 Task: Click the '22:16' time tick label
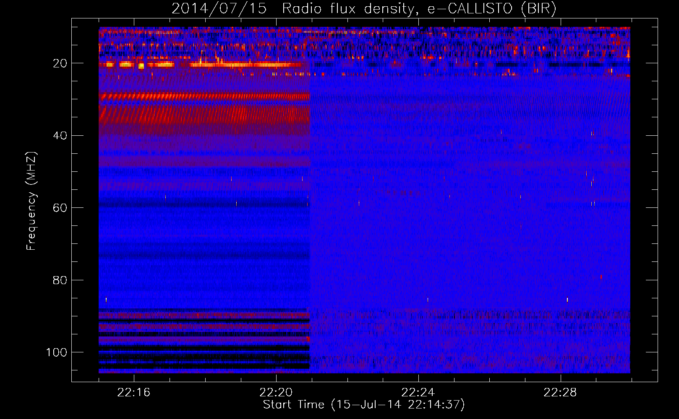pyautogui.click(x=134, y=393)
